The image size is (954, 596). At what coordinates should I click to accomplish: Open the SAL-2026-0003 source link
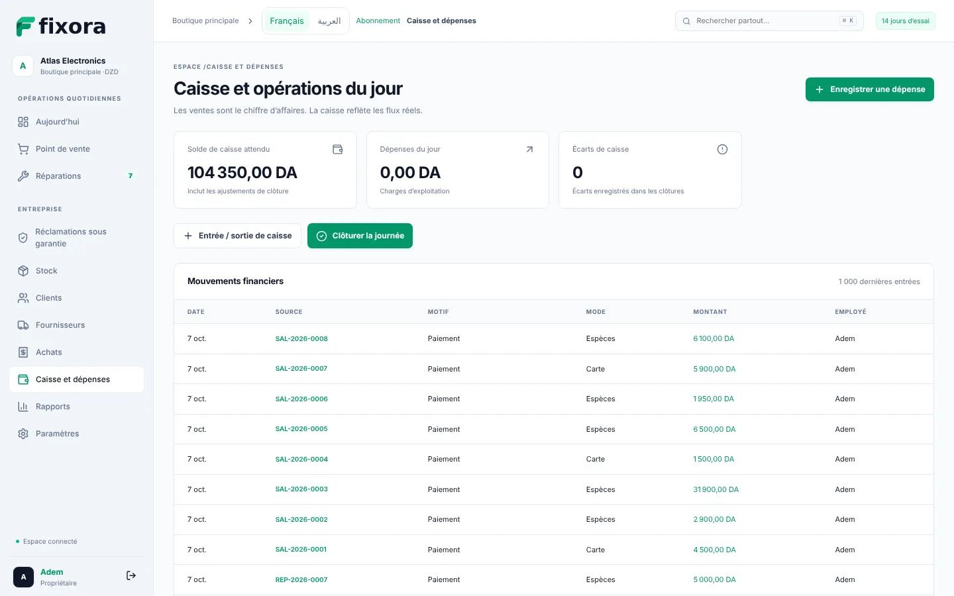[301, 489]
